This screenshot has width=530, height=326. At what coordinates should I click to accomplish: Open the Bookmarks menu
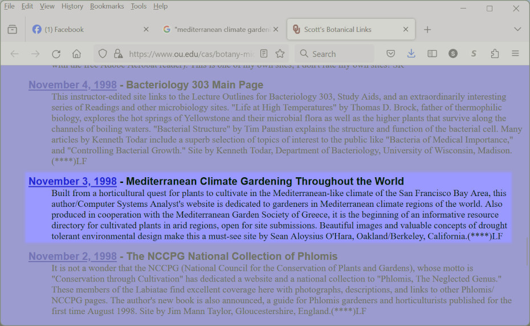pos(106,6)
